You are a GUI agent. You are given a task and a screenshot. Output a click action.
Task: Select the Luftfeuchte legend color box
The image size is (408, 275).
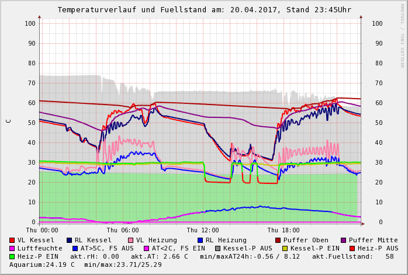[12, 248]
